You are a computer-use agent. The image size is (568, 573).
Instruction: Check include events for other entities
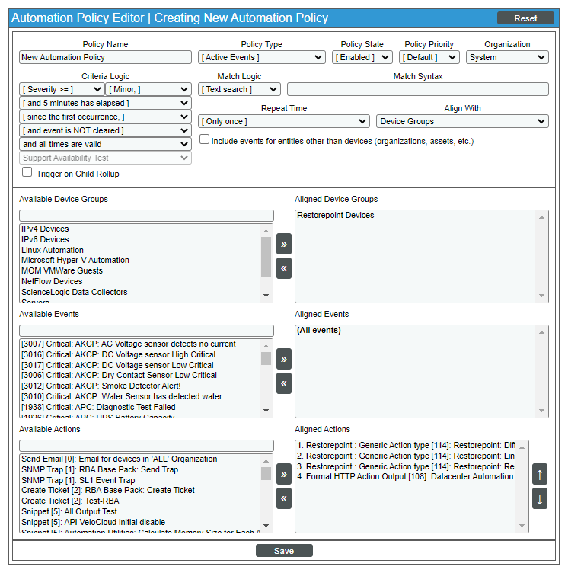204,139
